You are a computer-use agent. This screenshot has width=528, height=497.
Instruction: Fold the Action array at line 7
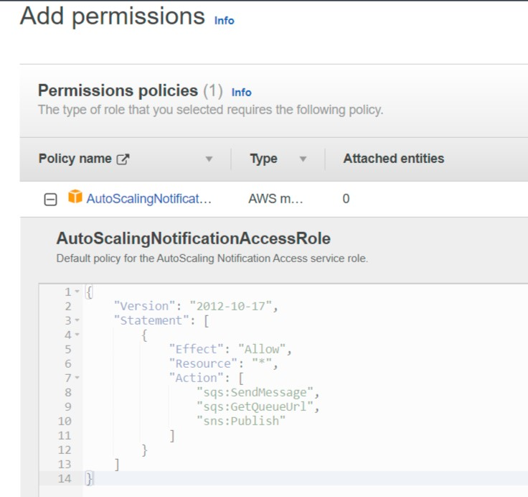pos(77,378)
